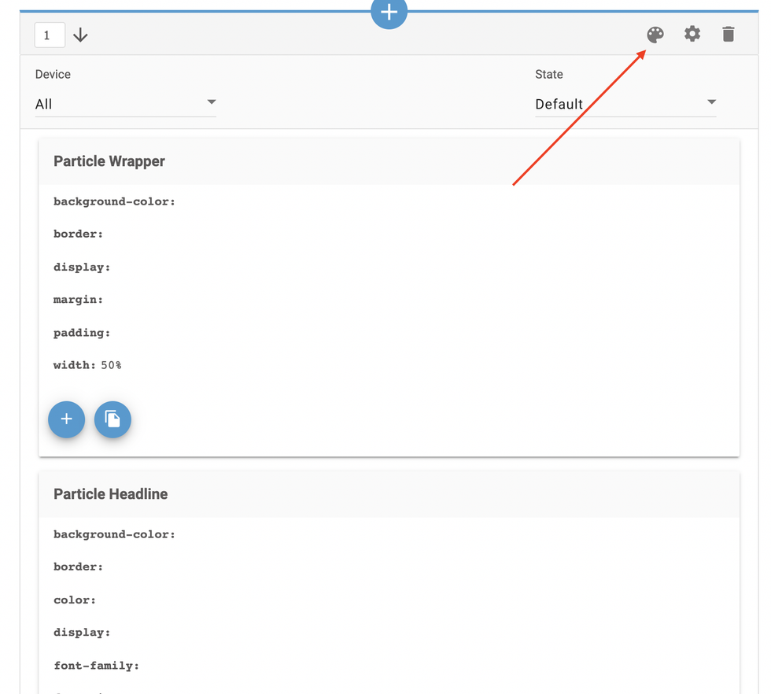Click the Particle Wrapper header
This screenshot has width=771, height=694.
109,161
